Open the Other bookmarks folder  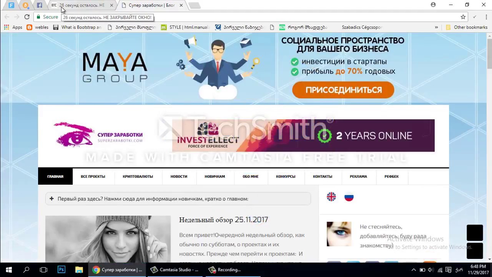click(x=467, y=27)
